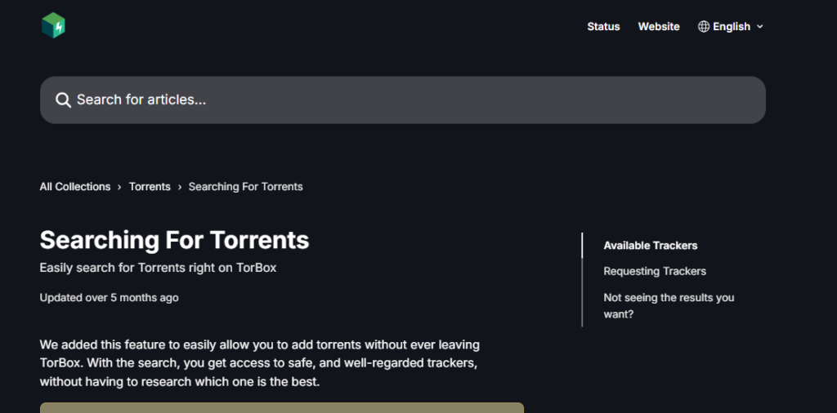Click the Updated over 5 months ago text
The width and height of the screenshot is (837, 413).
[x=109, y=297]
